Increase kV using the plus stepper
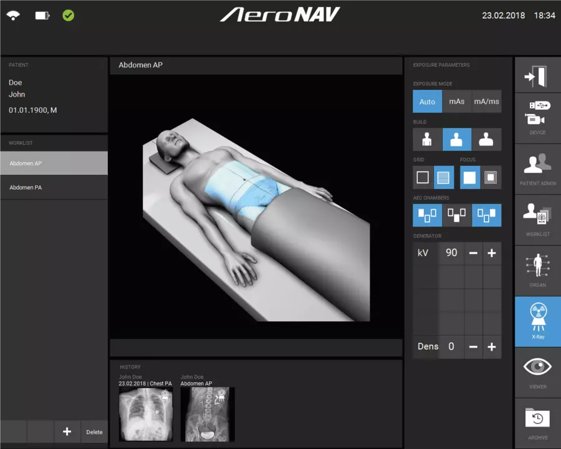This screenshot has width=561, height=449. 491,253
